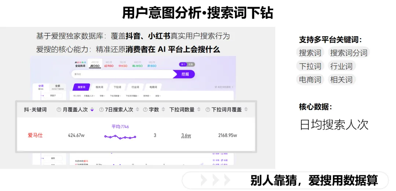Click the 行业词 keyword tag
This screenshot has width=396, height=191.
pyautogui.click(x=341, y=66)
